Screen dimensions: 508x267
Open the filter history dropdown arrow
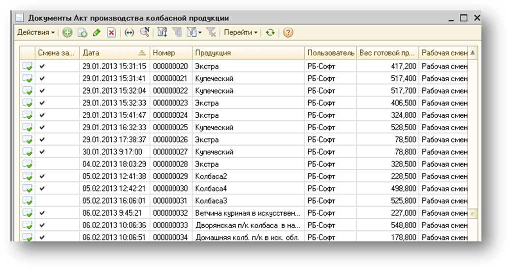click(x=200, y=33)
